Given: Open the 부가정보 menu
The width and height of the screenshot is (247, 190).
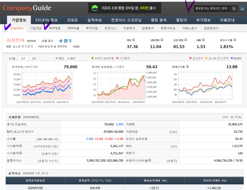Looking at the screenshot, I should coord(203,20).
